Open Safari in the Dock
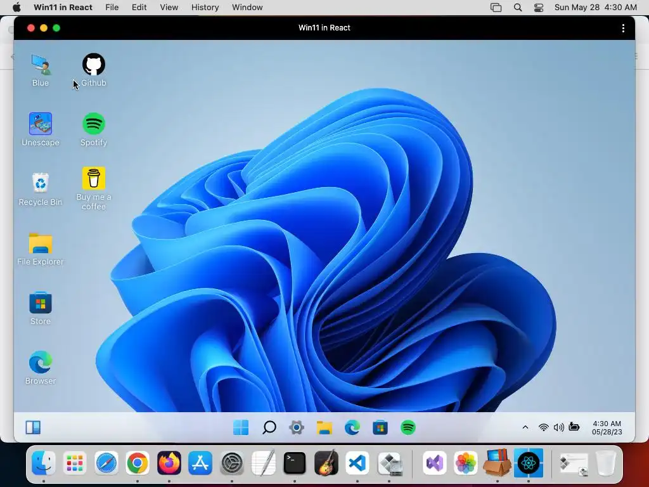The image size is (649, 487). pyautogui.click(x=106, y=462)
